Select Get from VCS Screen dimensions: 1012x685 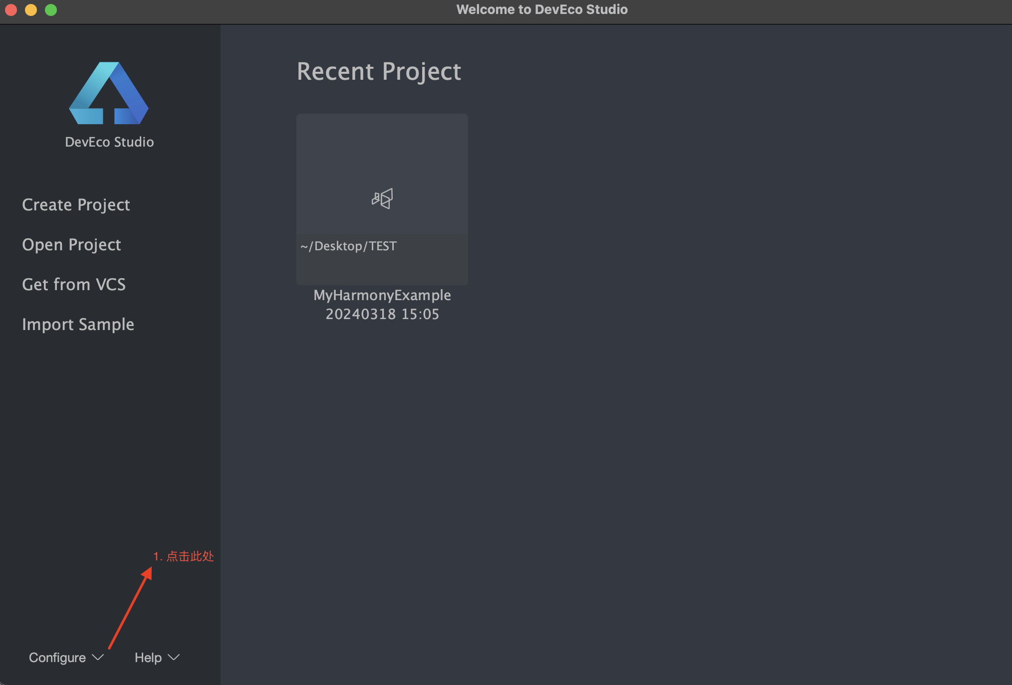click(74, 285)
